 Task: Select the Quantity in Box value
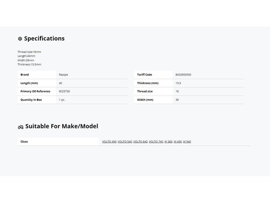pyautogui.click(x=62, y=100)
